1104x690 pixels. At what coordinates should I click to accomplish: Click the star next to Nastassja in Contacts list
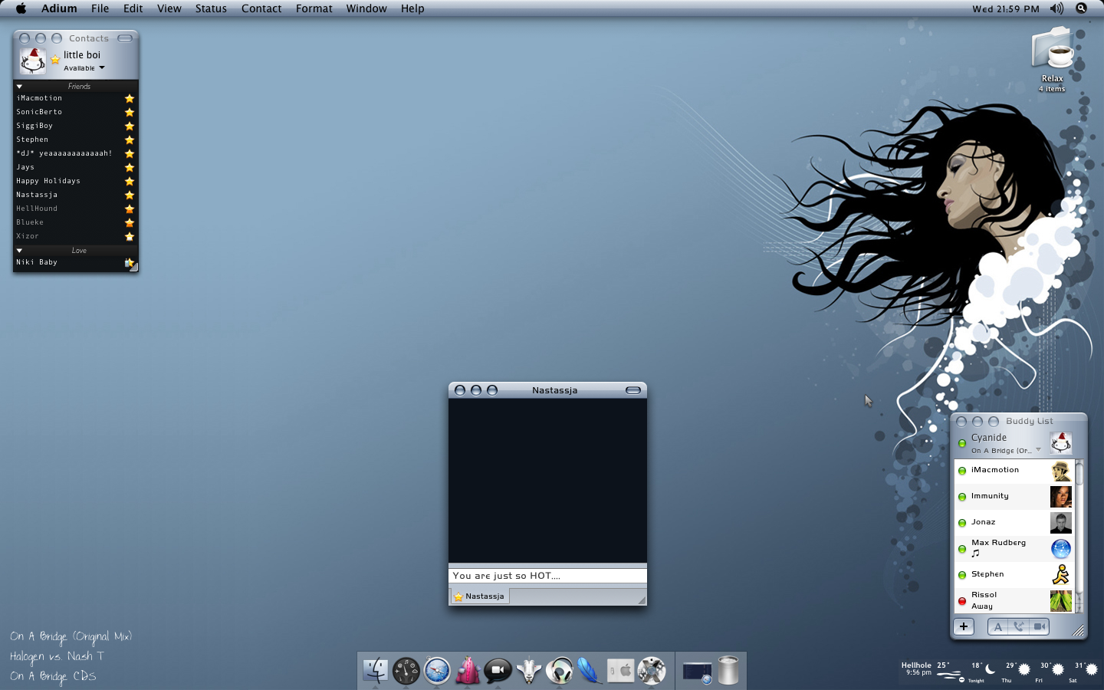coord(130,195)
